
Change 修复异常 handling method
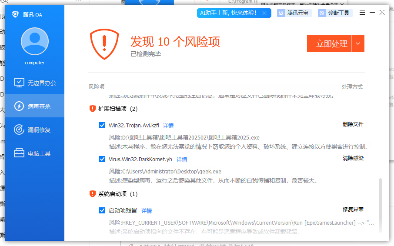353,209
